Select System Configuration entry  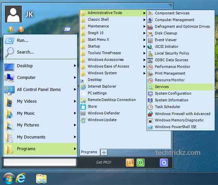(x=180, y=94)
